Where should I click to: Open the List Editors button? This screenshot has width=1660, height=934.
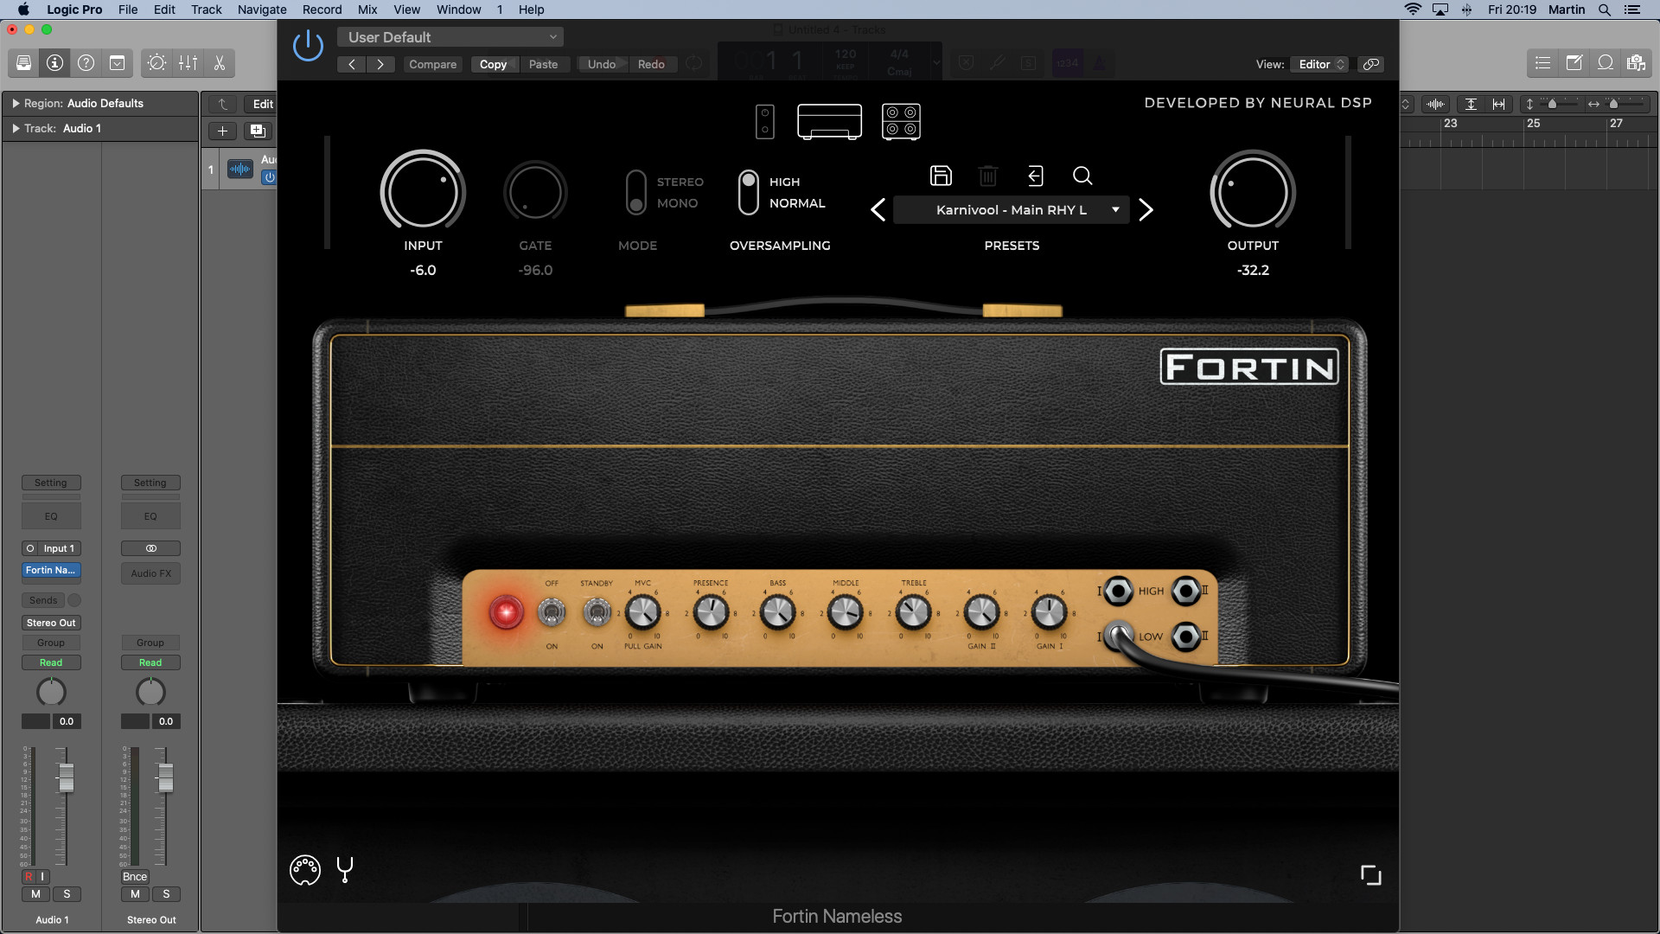(x=1542, y=63)
